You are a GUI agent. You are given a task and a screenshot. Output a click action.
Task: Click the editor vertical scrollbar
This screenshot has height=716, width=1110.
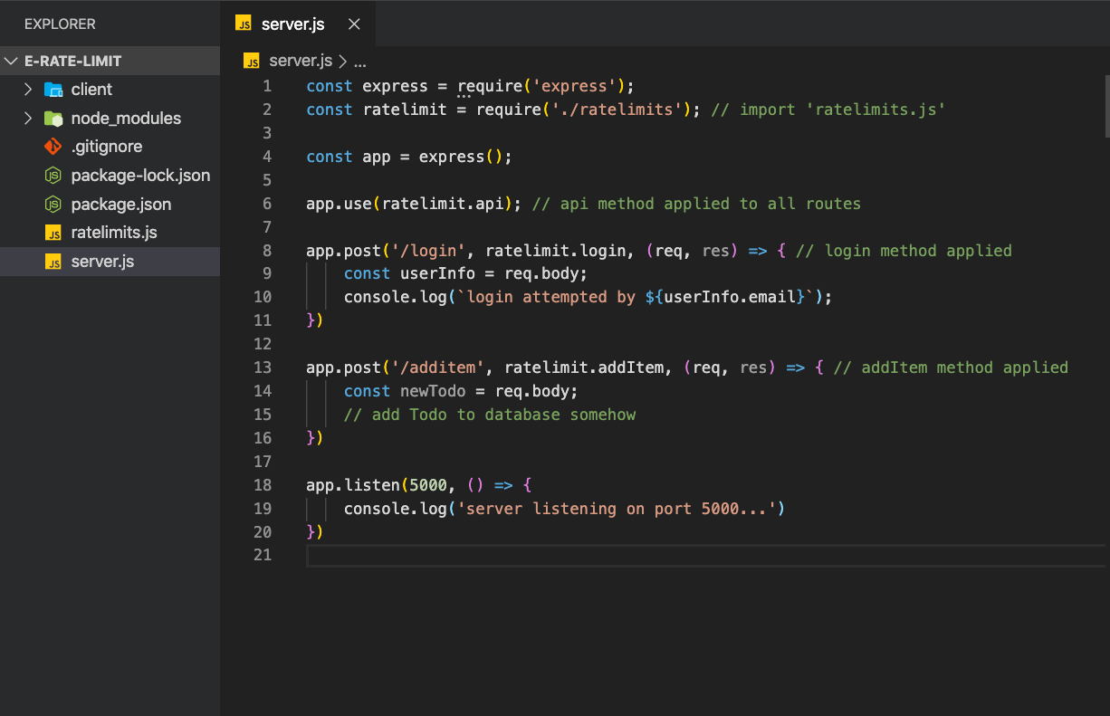pos(1105,104)
